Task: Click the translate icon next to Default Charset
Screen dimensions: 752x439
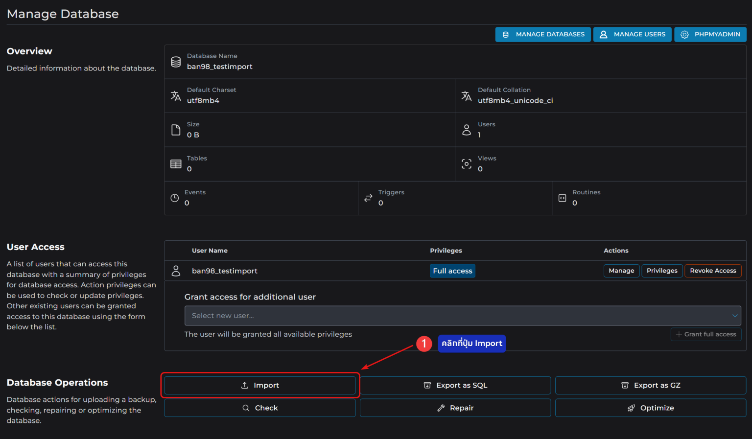Action: pyautogui.click(x=175, y=96)
